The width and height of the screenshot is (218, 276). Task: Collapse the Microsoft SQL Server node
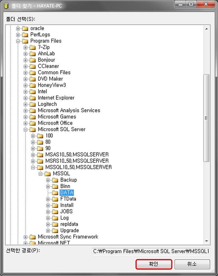tap(25, 130)
